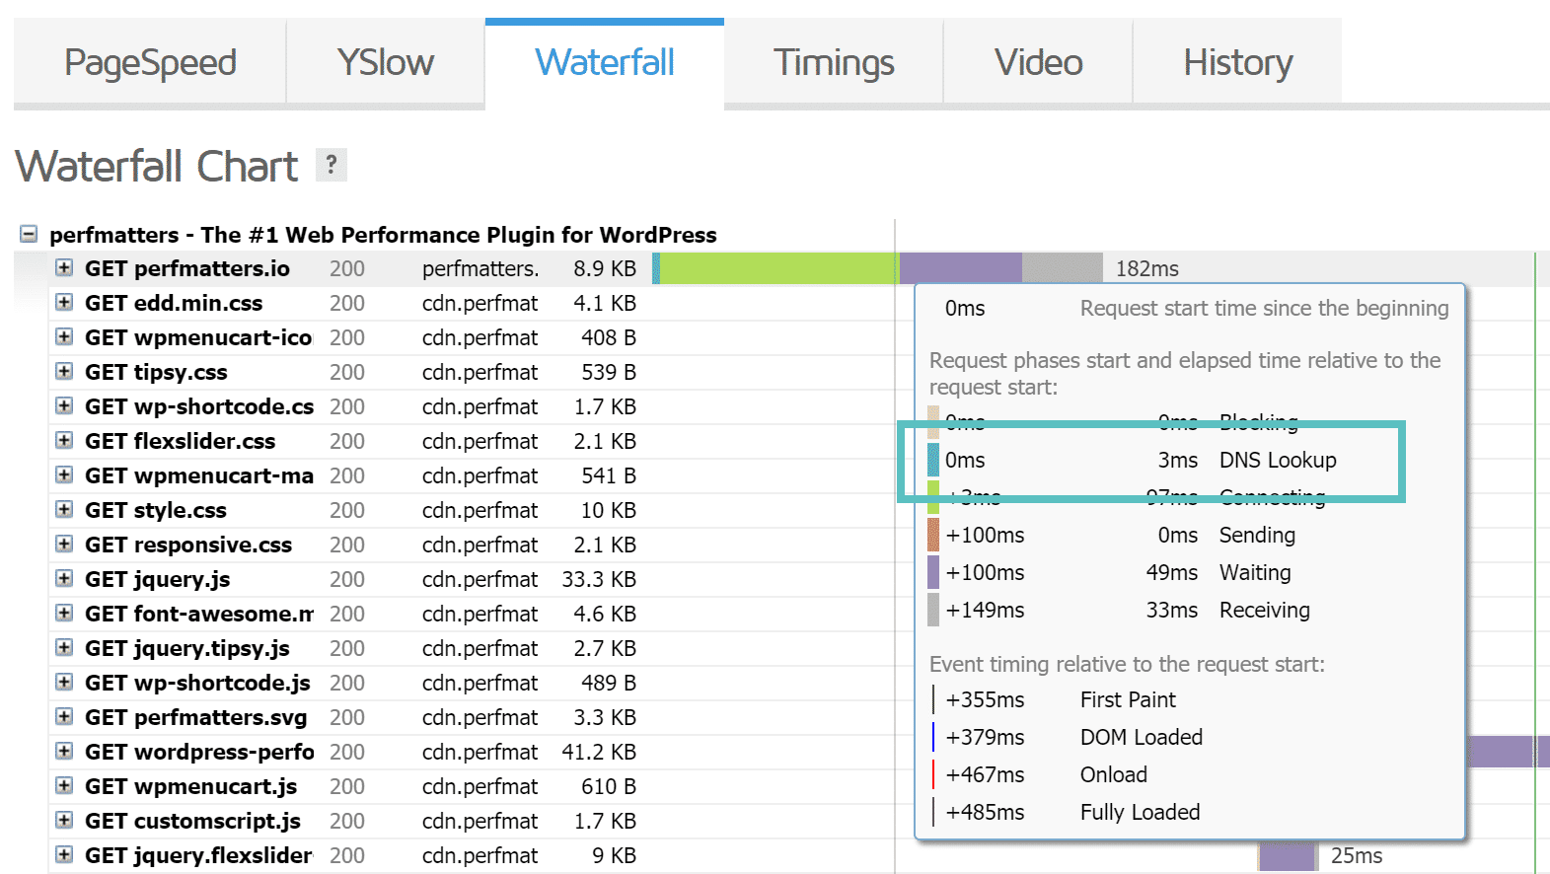Click the purple Waiting segment of the perfmatters.io bar

(x=960, y=268)
